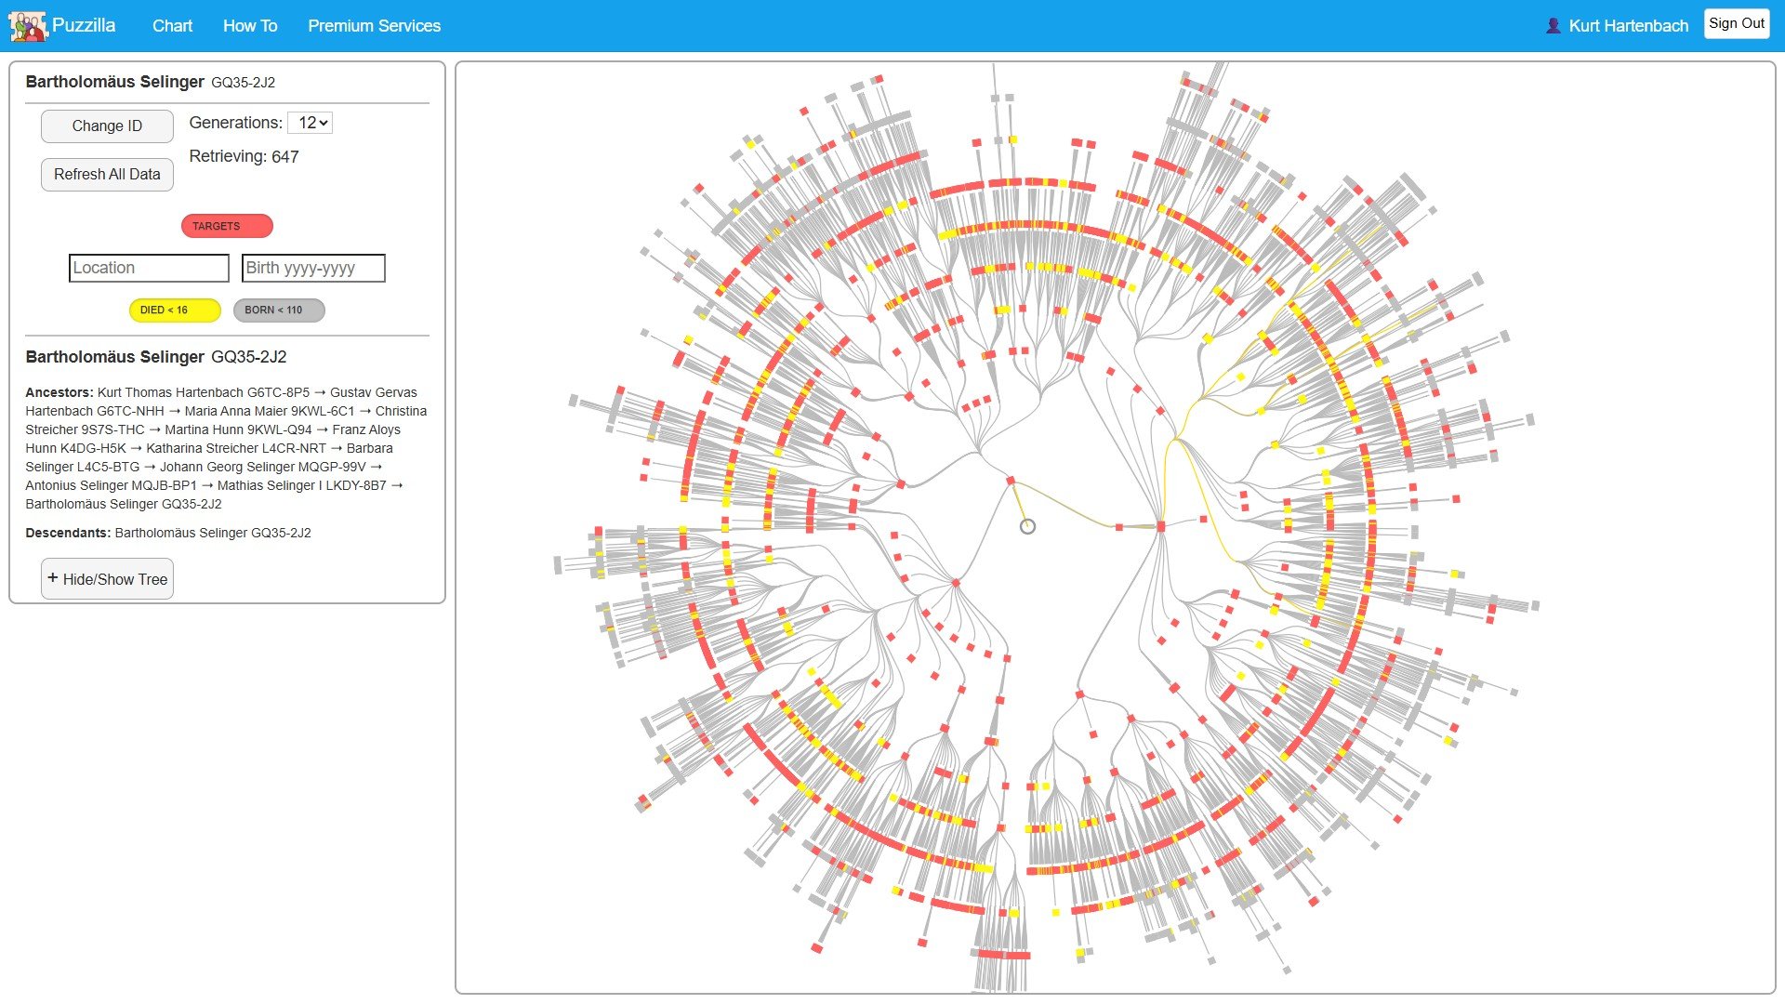
Task: Click the Kurt Hartenbach username link
Action: 1628,26
